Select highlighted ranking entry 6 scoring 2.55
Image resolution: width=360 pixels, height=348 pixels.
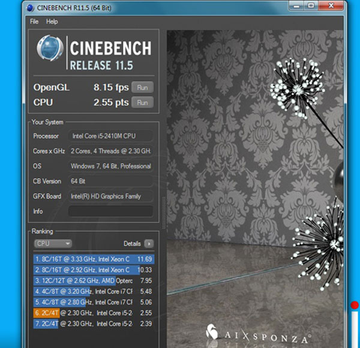pos(94,313)
